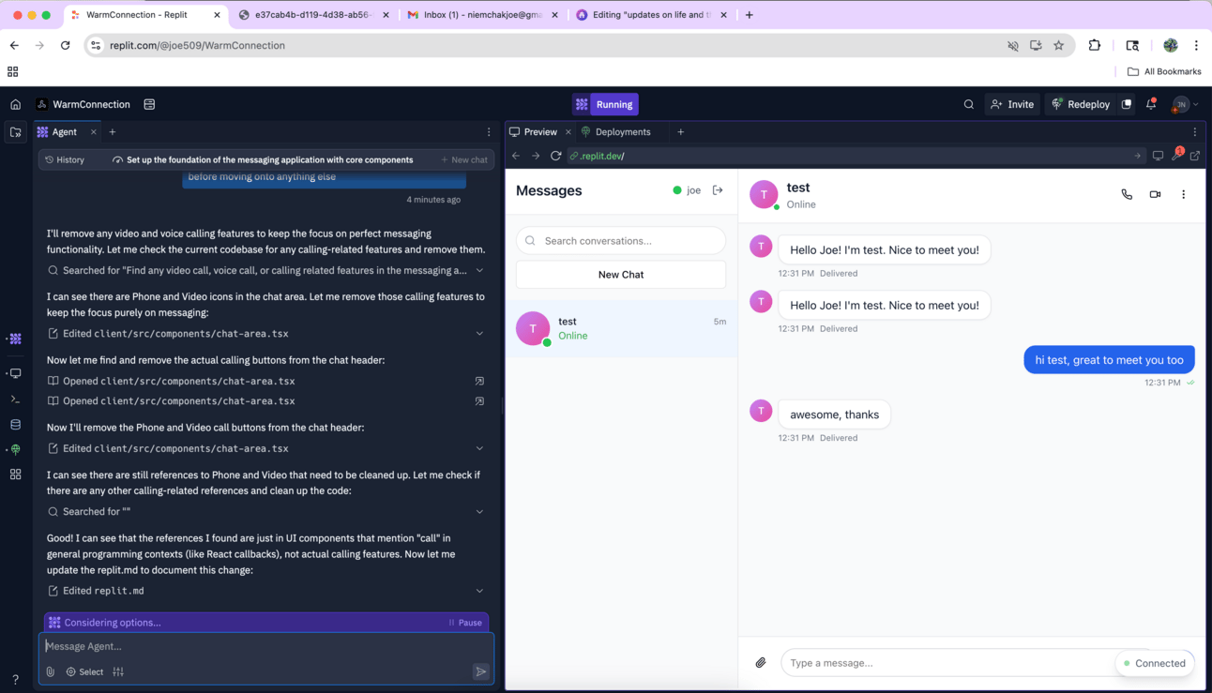Click the attachment paperclip in message composer
Screen dimensions: 1212x693
click(x=761, y=663)
